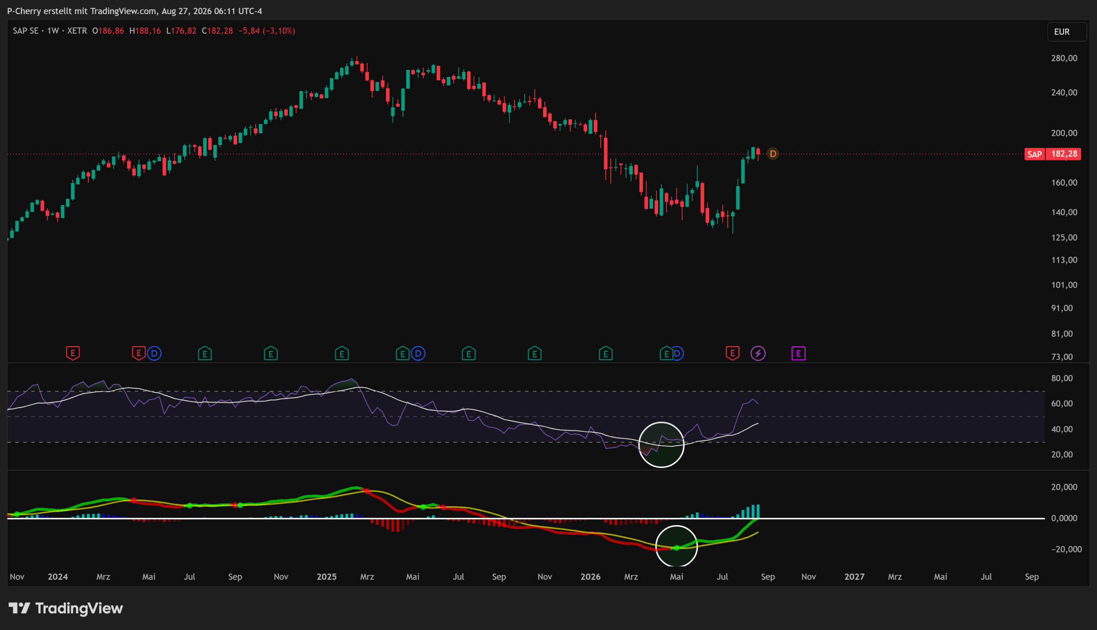The height and width of the screenshot is (630, 1097).
Task: Click the 2024 label on time axis
Action: point(57,577)
